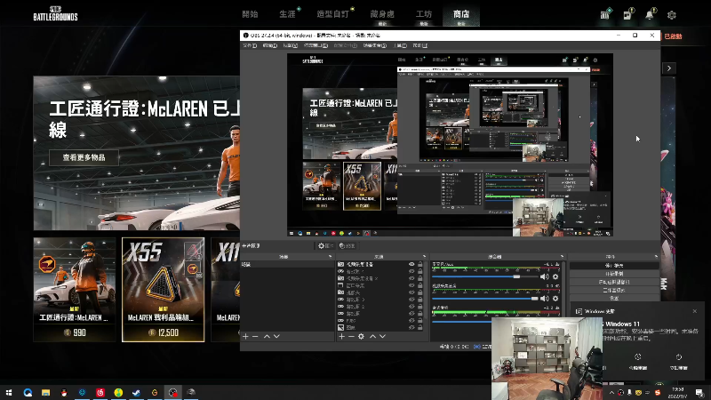Remove selected source with minus icon
Viewport: 711px width, 400px height.
point(351,337)
